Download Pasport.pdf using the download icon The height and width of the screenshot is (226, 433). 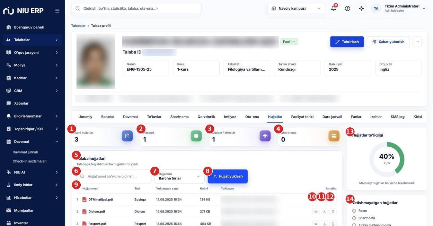click(x=325, y=224)
